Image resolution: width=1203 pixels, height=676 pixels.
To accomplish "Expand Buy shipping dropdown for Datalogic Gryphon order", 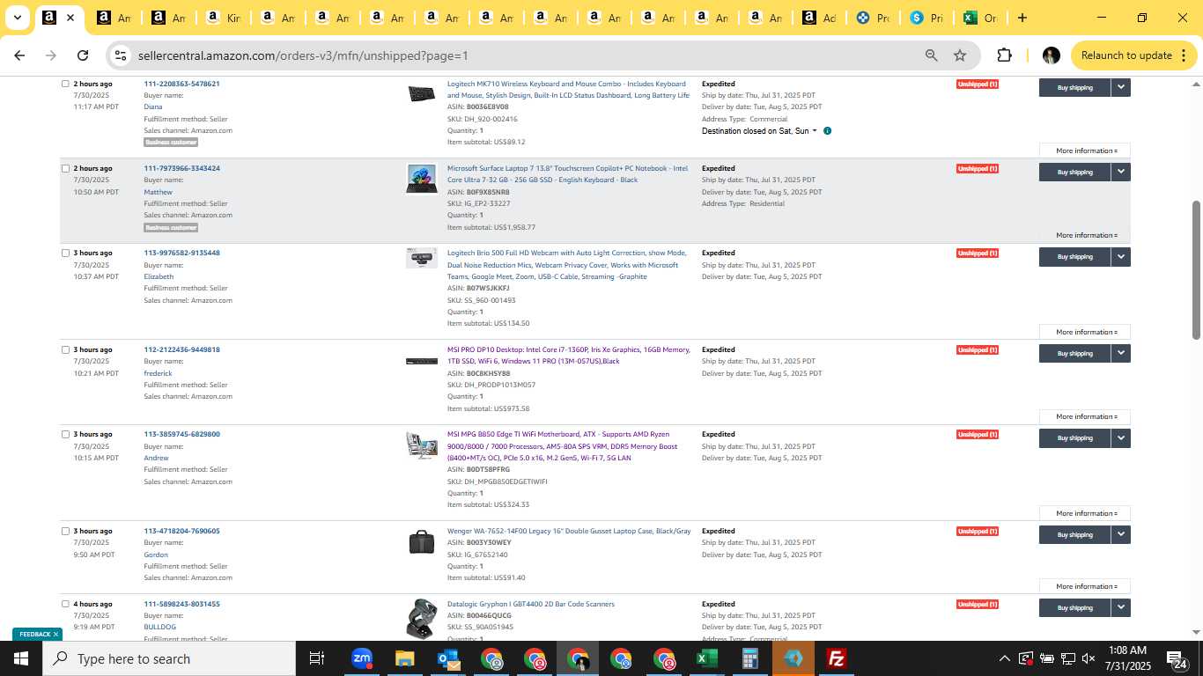I will [x=1121, y=607].
